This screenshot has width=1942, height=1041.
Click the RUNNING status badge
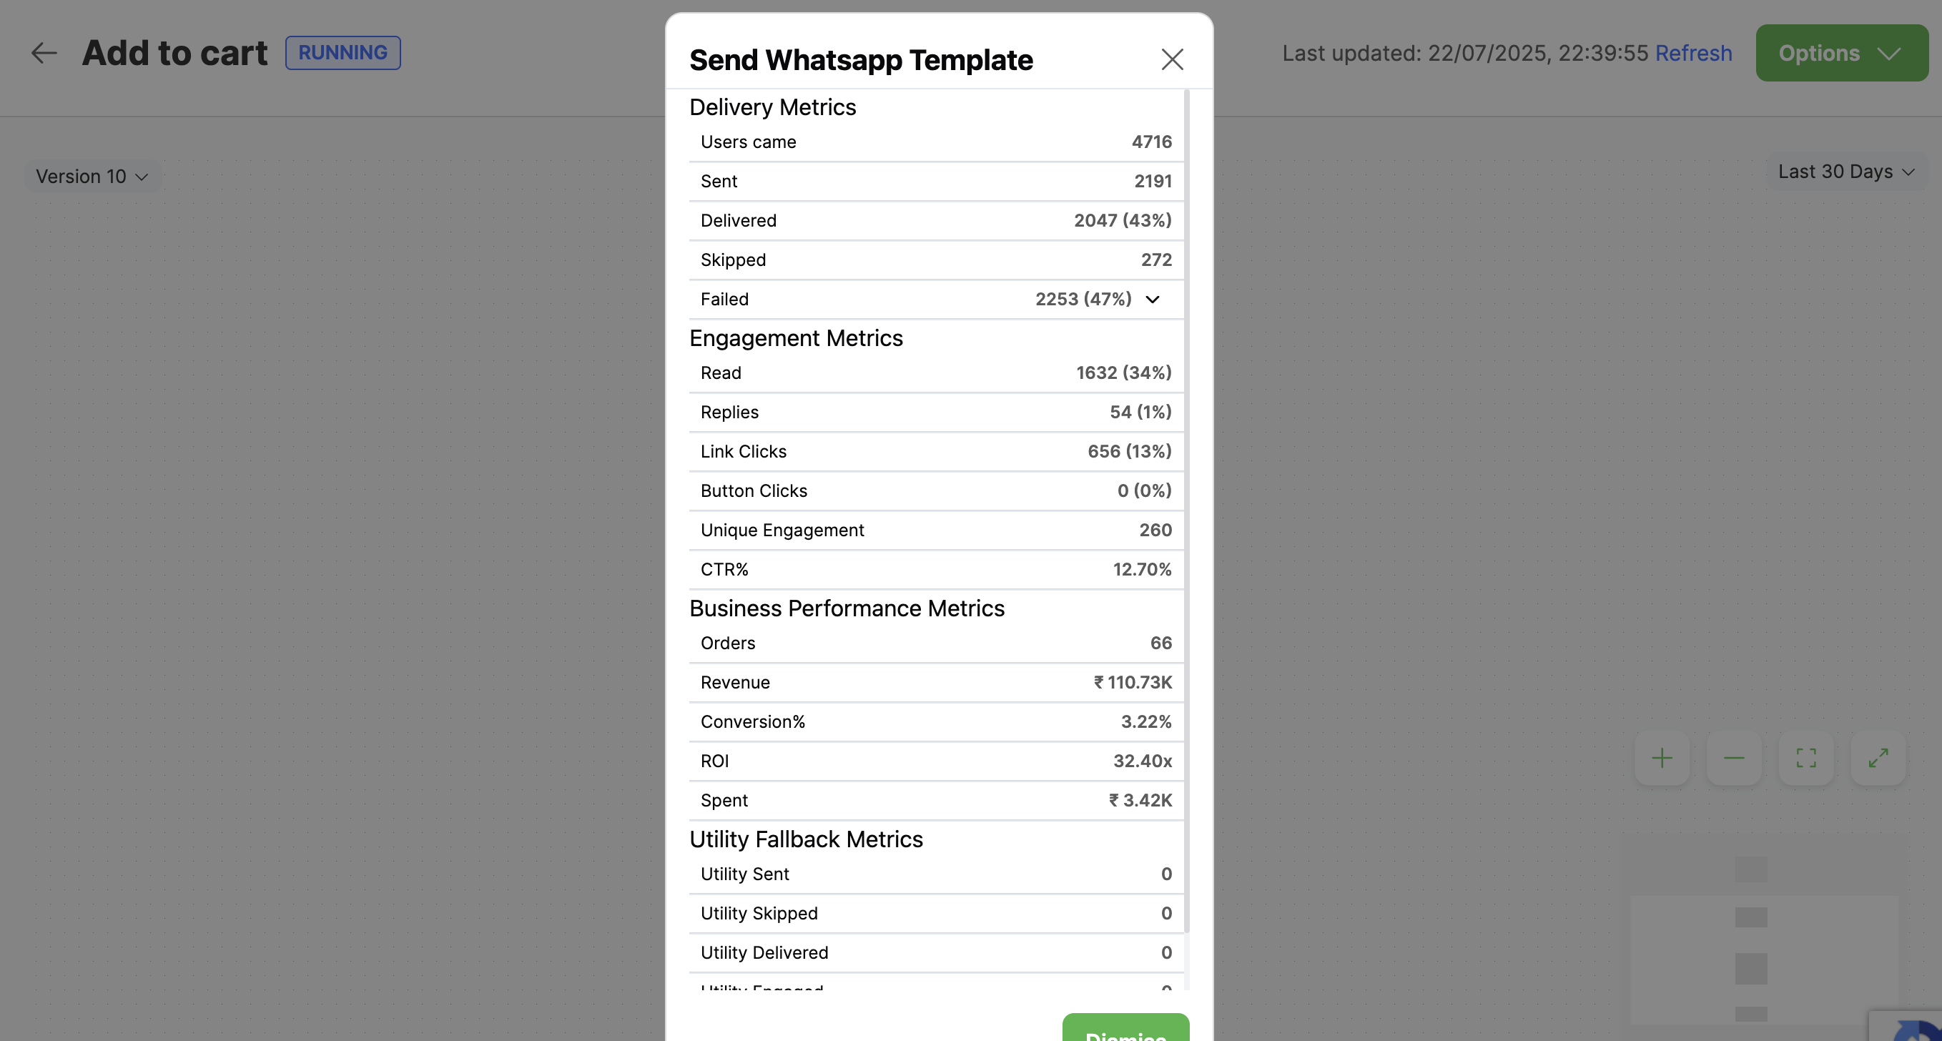pyautogui.click(x=342, y=53)
